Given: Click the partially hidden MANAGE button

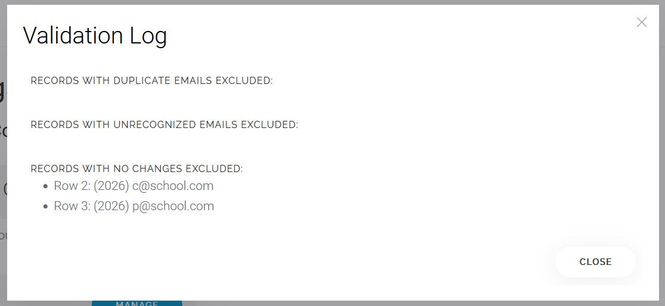Looking at the screenshot, I should (x=137, y=303).
